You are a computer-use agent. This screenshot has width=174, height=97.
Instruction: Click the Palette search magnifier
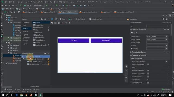pos(42,19)
